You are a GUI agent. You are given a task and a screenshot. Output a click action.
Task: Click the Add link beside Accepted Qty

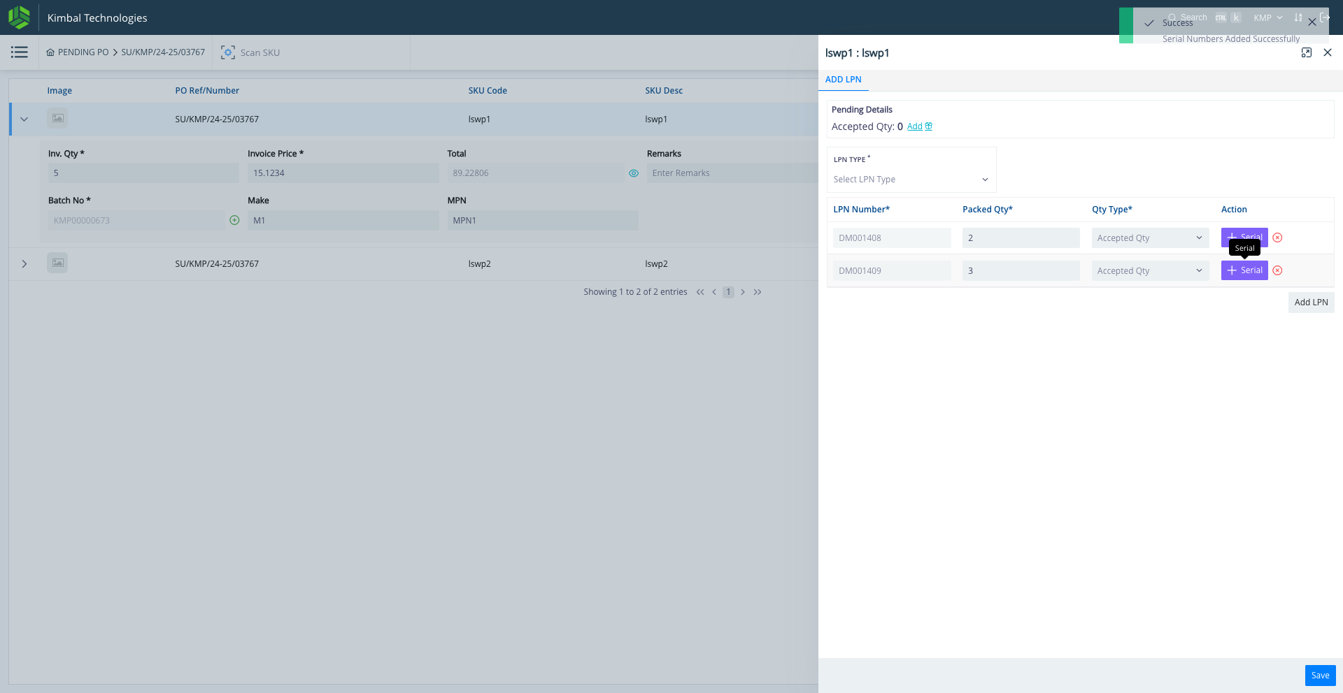pyautogui.click(x=919, y=126)
